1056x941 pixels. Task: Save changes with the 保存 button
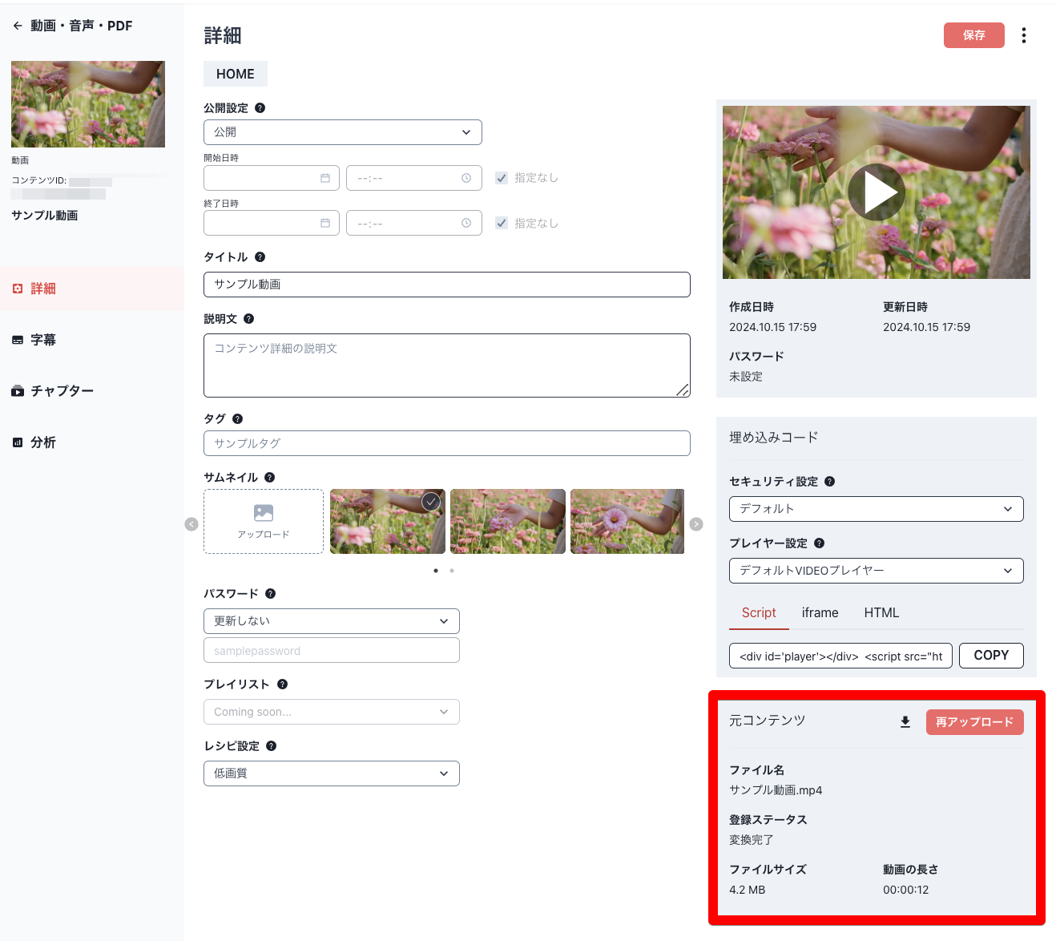point(973,34)
